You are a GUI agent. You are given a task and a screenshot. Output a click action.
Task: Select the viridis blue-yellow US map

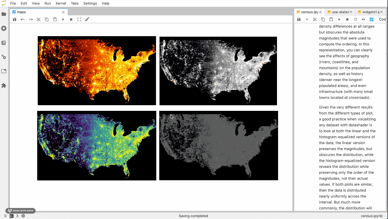pyautogui.click(x=97, y=146)
